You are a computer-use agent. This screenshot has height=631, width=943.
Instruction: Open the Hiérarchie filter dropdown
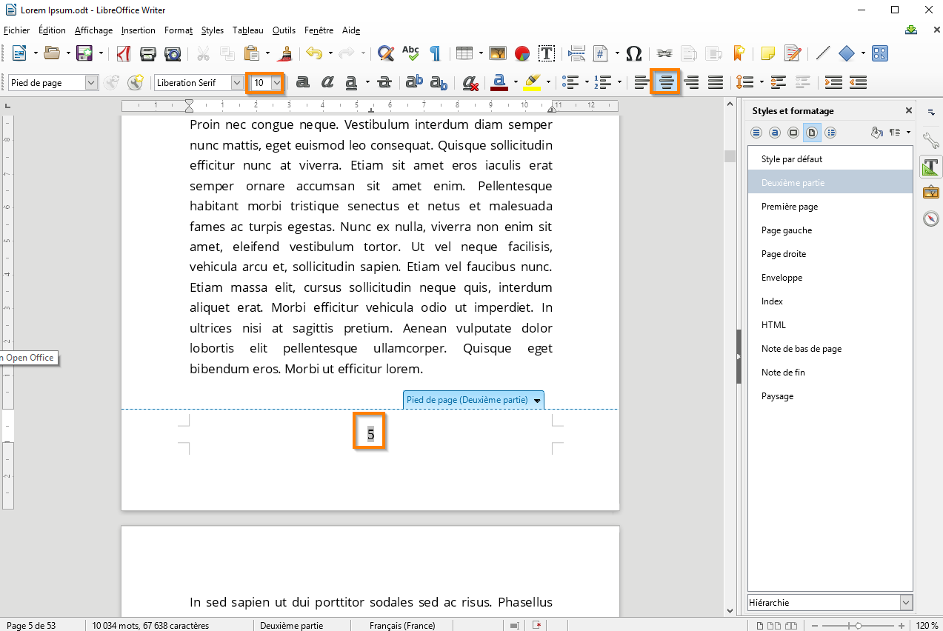point(905,603)
